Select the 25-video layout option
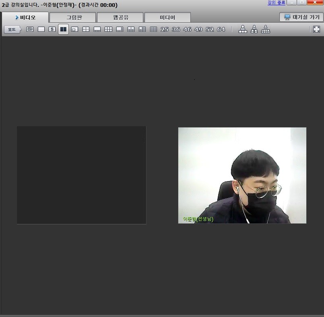Screen dimensions: 324x317 click(165, 29)
